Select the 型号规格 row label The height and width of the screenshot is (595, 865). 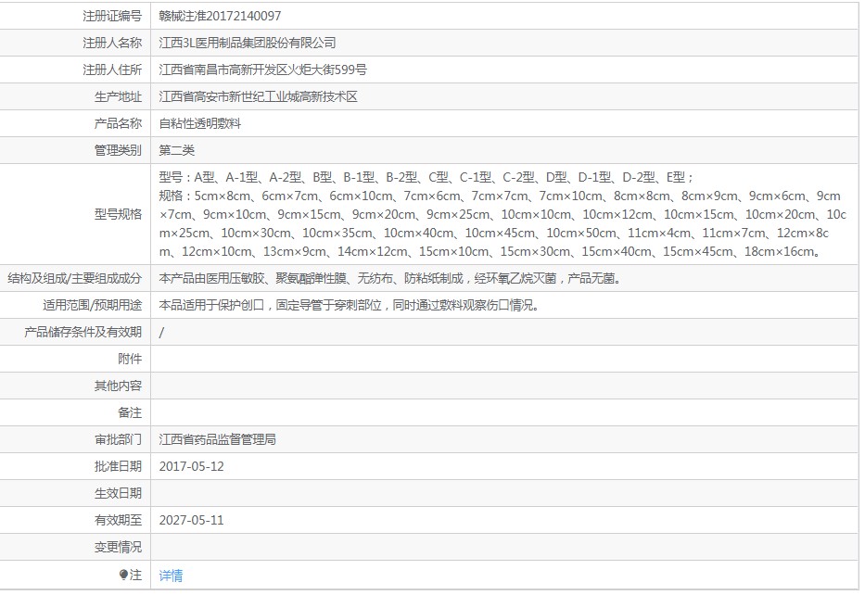[x=118, y=214]
